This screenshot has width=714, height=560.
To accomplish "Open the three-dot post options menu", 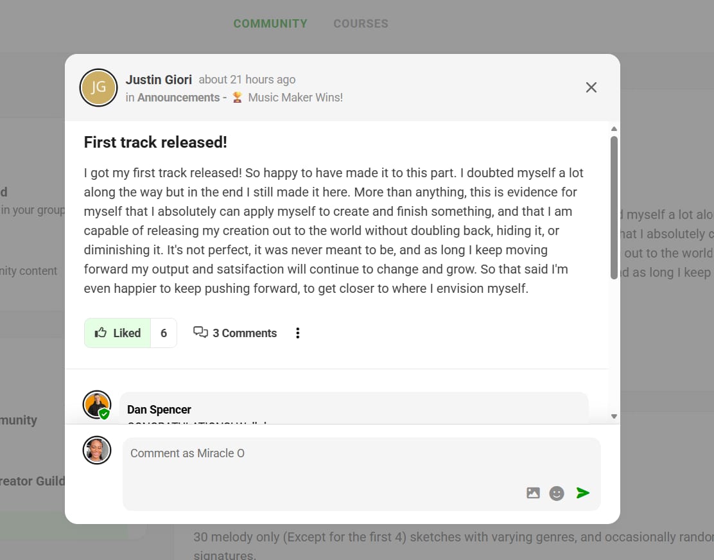I will point(297,333).
